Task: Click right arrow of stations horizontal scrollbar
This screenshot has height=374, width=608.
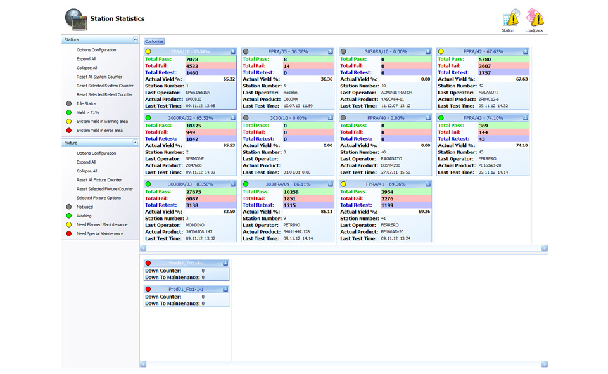Action: 544,248
